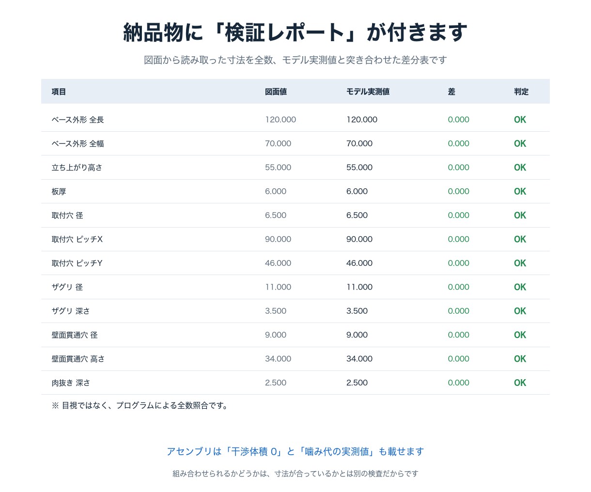Select the 板厚 row label
The image size is (591, 492).
(59, 191)
